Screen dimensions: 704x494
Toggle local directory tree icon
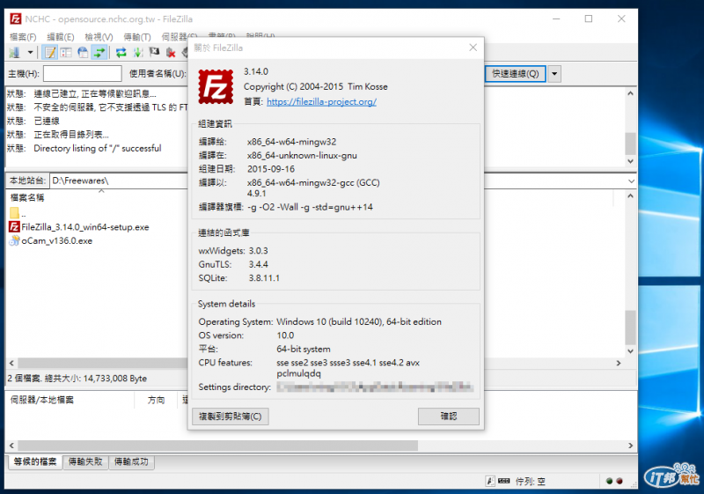coord(66,53)
